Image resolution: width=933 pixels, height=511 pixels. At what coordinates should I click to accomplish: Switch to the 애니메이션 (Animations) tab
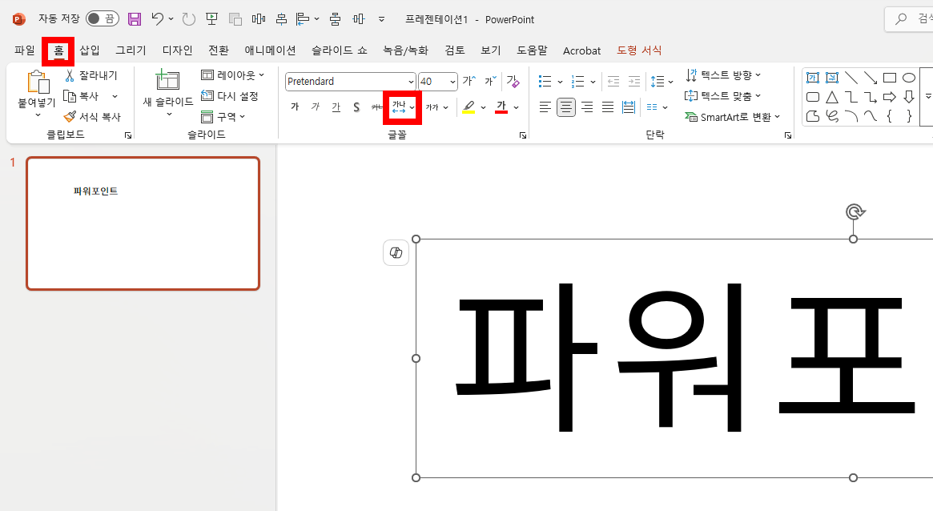coord(270,50)
